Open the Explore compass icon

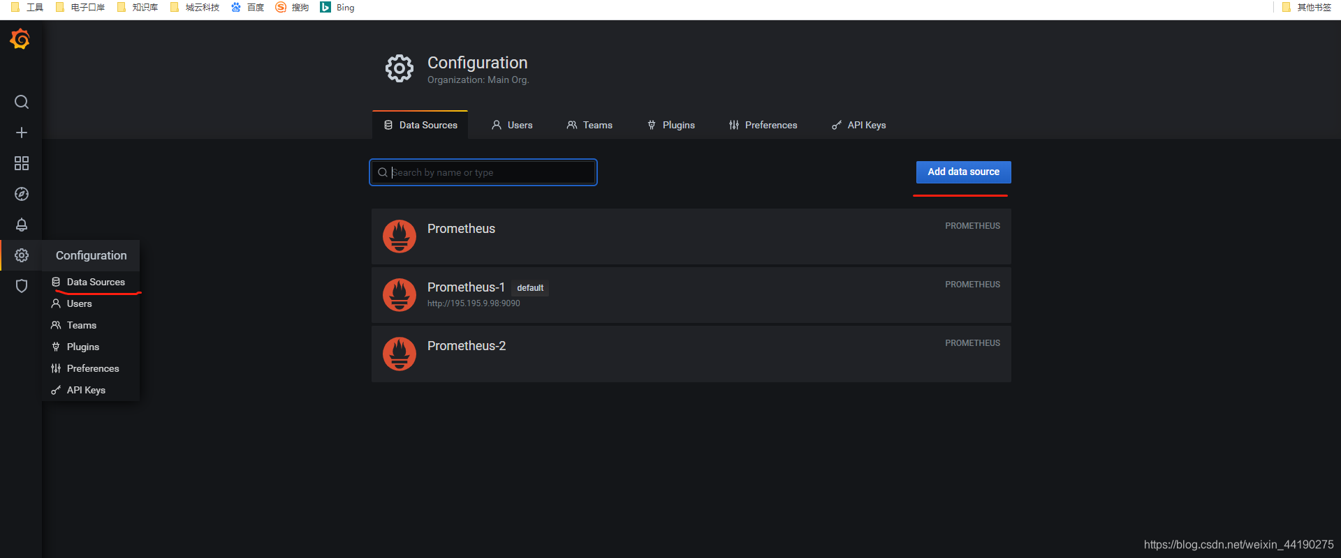pyautogui.click(x=22, y=194)
